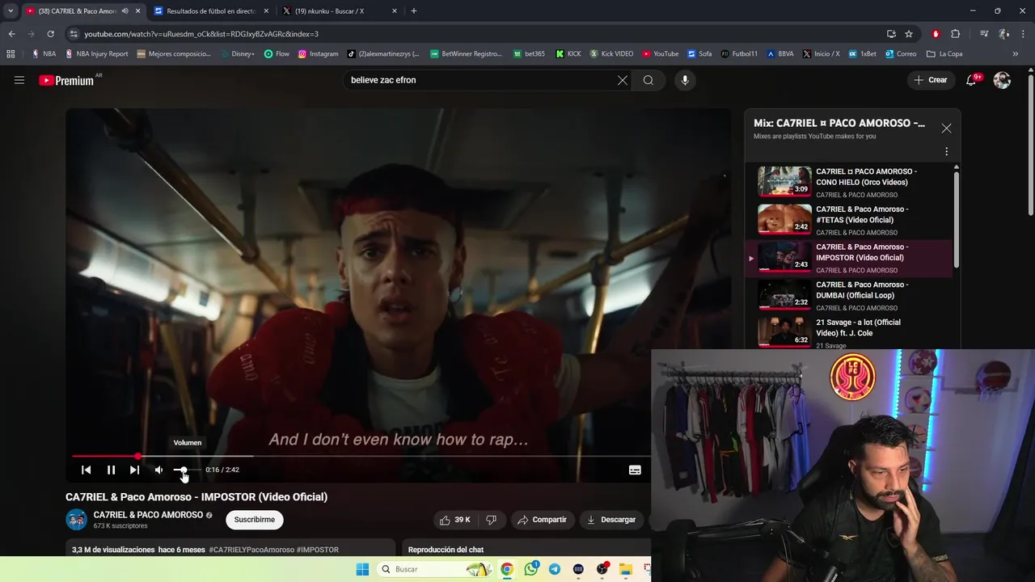Mute the tab via its speaker icon
The width and height of the screenshot is (1035, 582).
[x=125, y=11]
